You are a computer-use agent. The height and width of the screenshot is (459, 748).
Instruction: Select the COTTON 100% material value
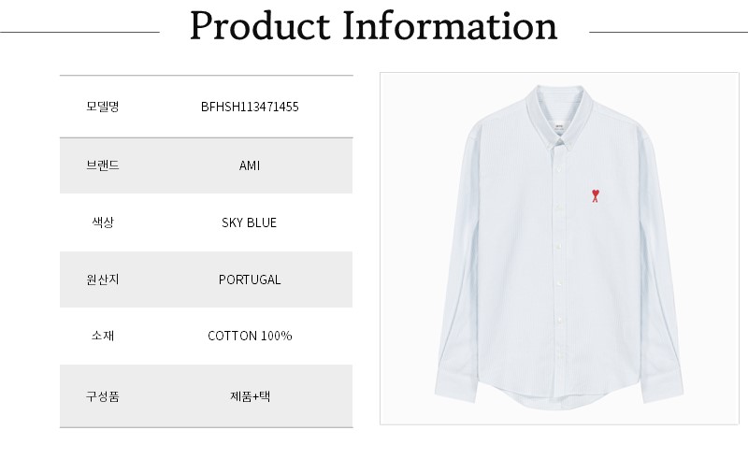[250, 336]
